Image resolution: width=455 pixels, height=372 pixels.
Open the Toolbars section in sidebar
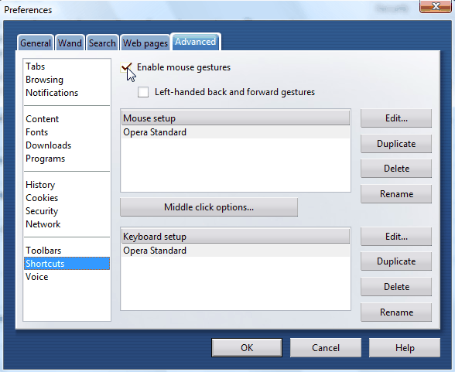(43, 251)
